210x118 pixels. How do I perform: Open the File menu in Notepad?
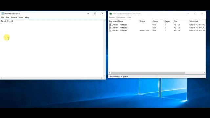coord(2,17)
